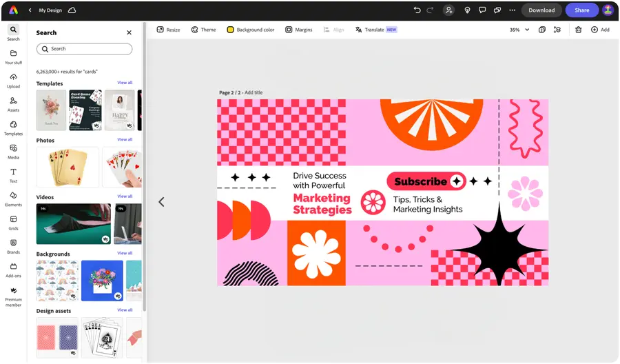620x364 pixels.
Task: Click the yellow Background color swatch
Action: coord(231,30)
